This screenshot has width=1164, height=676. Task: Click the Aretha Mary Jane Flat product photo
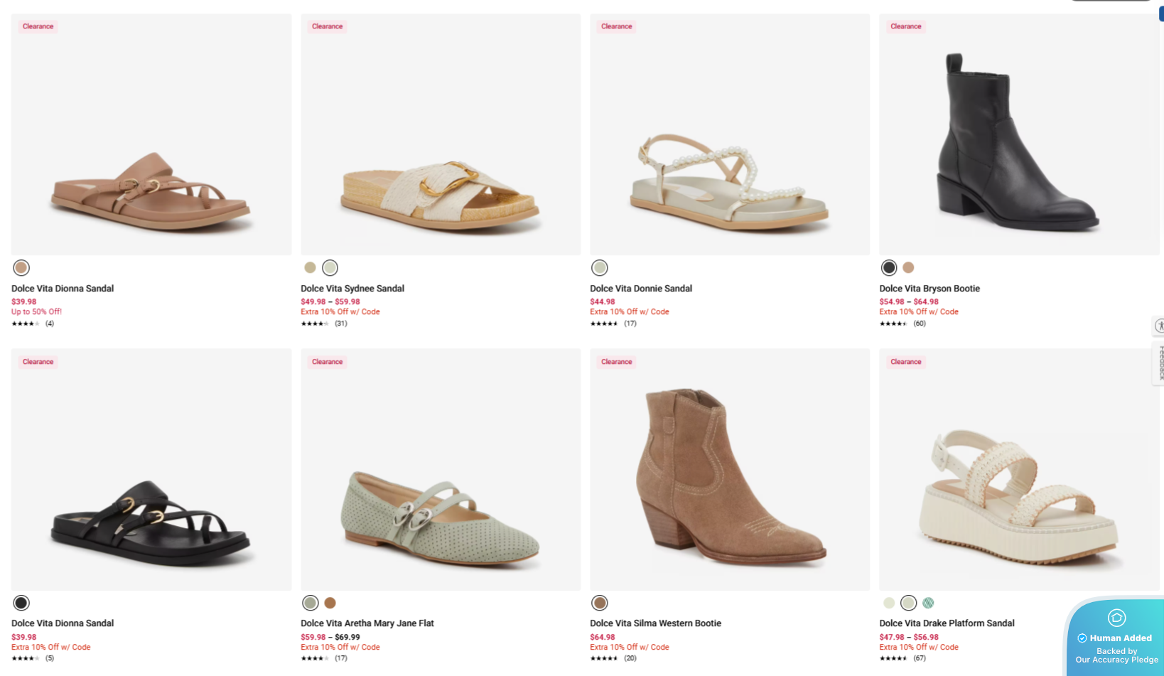(x=440, y=469)
